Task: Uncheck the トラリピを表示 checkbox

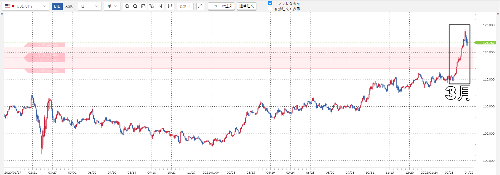Action: click(x=270, y=3)
